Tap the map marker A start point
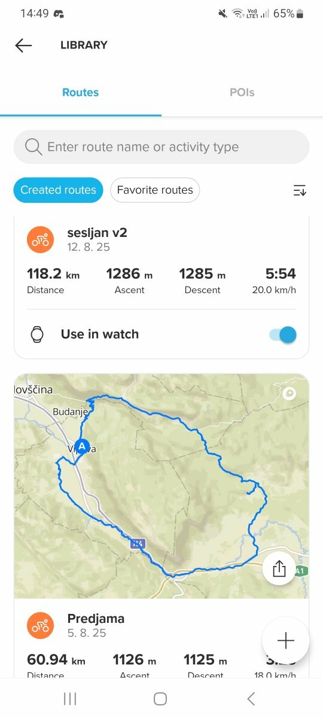The image size is (323, 718). coord(83,447)
